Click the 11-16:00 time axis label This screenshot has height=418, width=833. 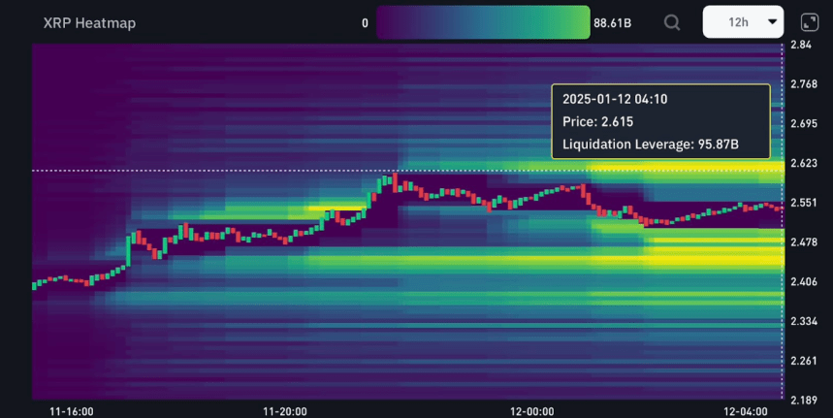[x=72, y=411]
